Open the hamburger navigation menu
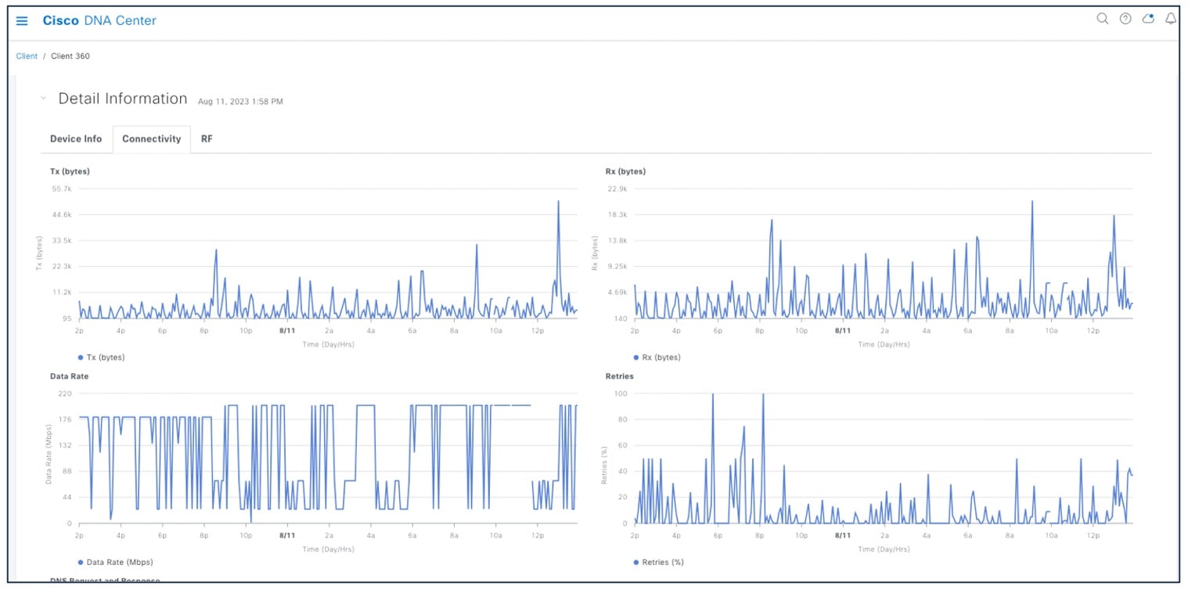The width and height of the screenshot is (1188, 590). tap(22, 21)
